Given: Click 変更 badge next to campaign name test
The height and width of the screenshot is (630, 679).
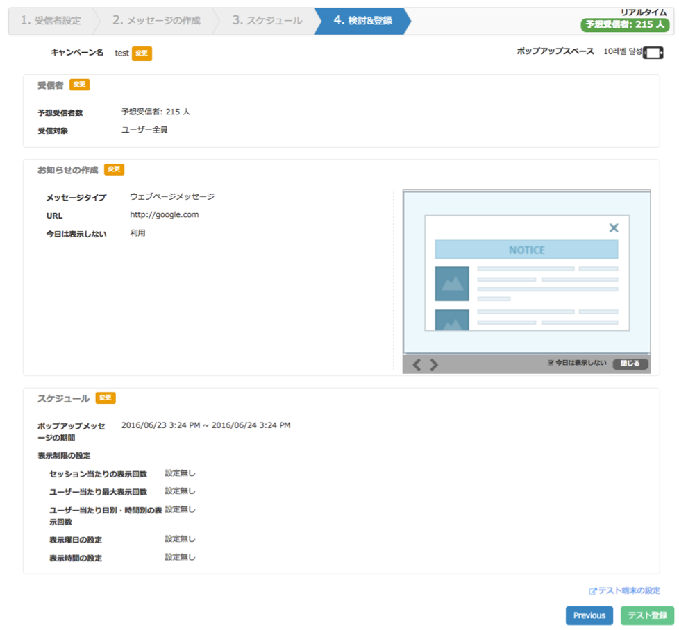Looking at the screenshot, I should pos(142,53).
